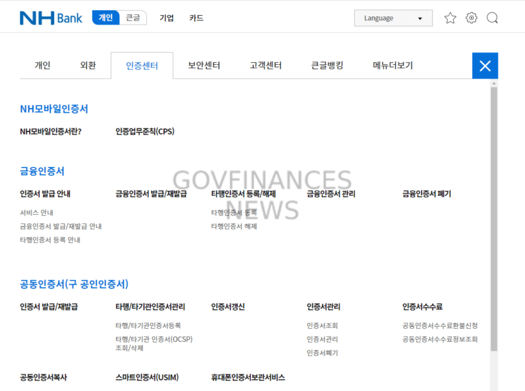Switch to the 외환 tab
Screen dimensions: 525x391
(87, 66)
